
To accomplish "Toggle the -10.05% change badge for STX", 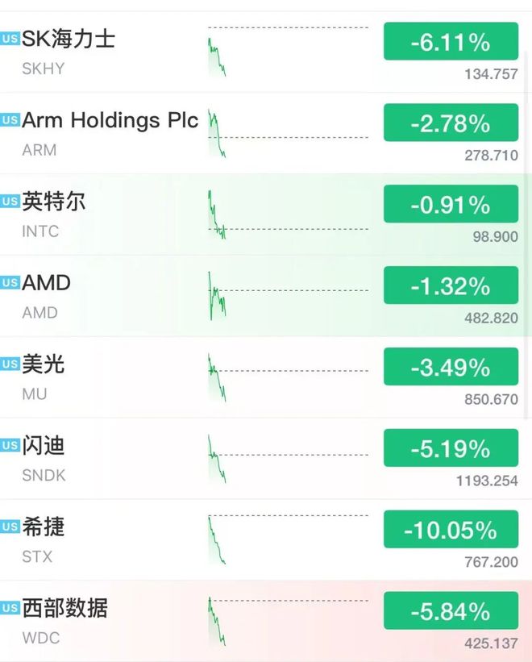I will point(451,529).
